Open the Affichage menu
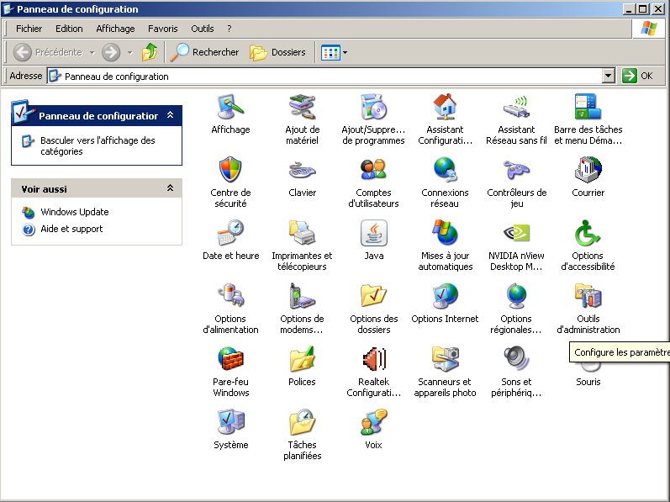This screenshot has height=502, width=670. coord(115,29)
